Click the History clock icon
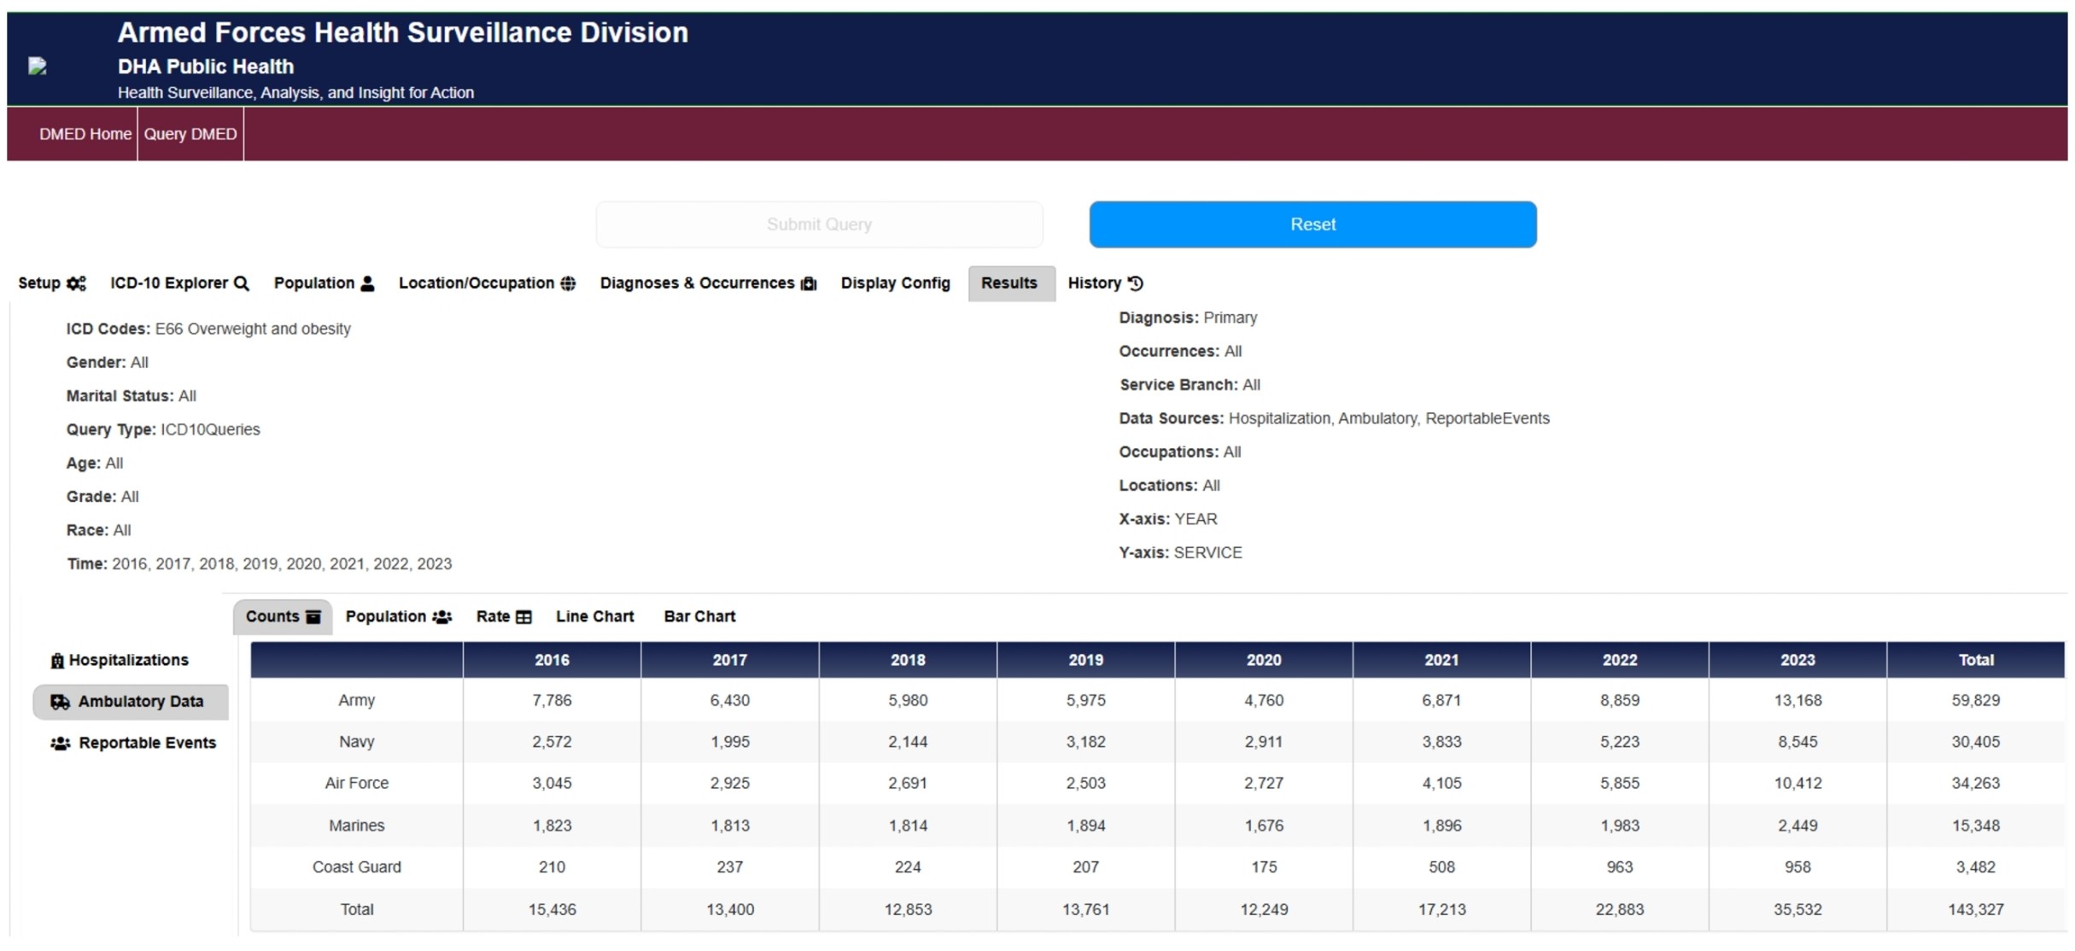 1136,283
